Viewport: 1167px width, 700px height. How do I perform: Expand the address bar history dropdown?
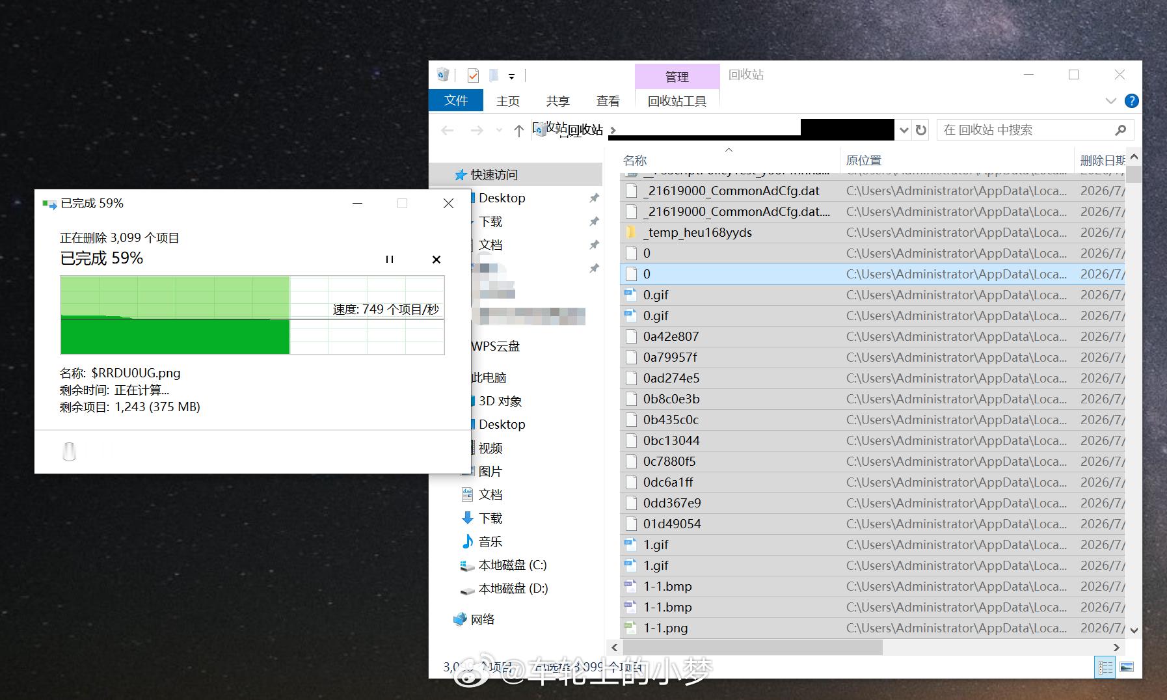click(904, 130)
